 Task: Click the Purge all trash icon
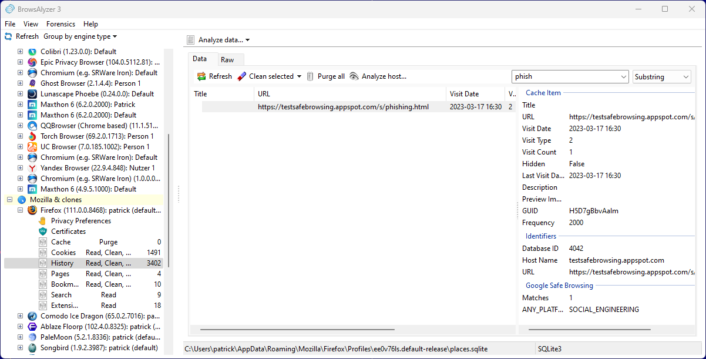click(311, 76)
